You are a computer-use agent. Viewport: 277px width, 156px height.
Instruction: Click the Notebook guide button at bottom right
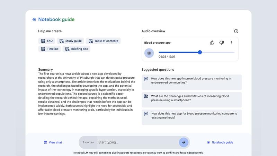(220, 142)
